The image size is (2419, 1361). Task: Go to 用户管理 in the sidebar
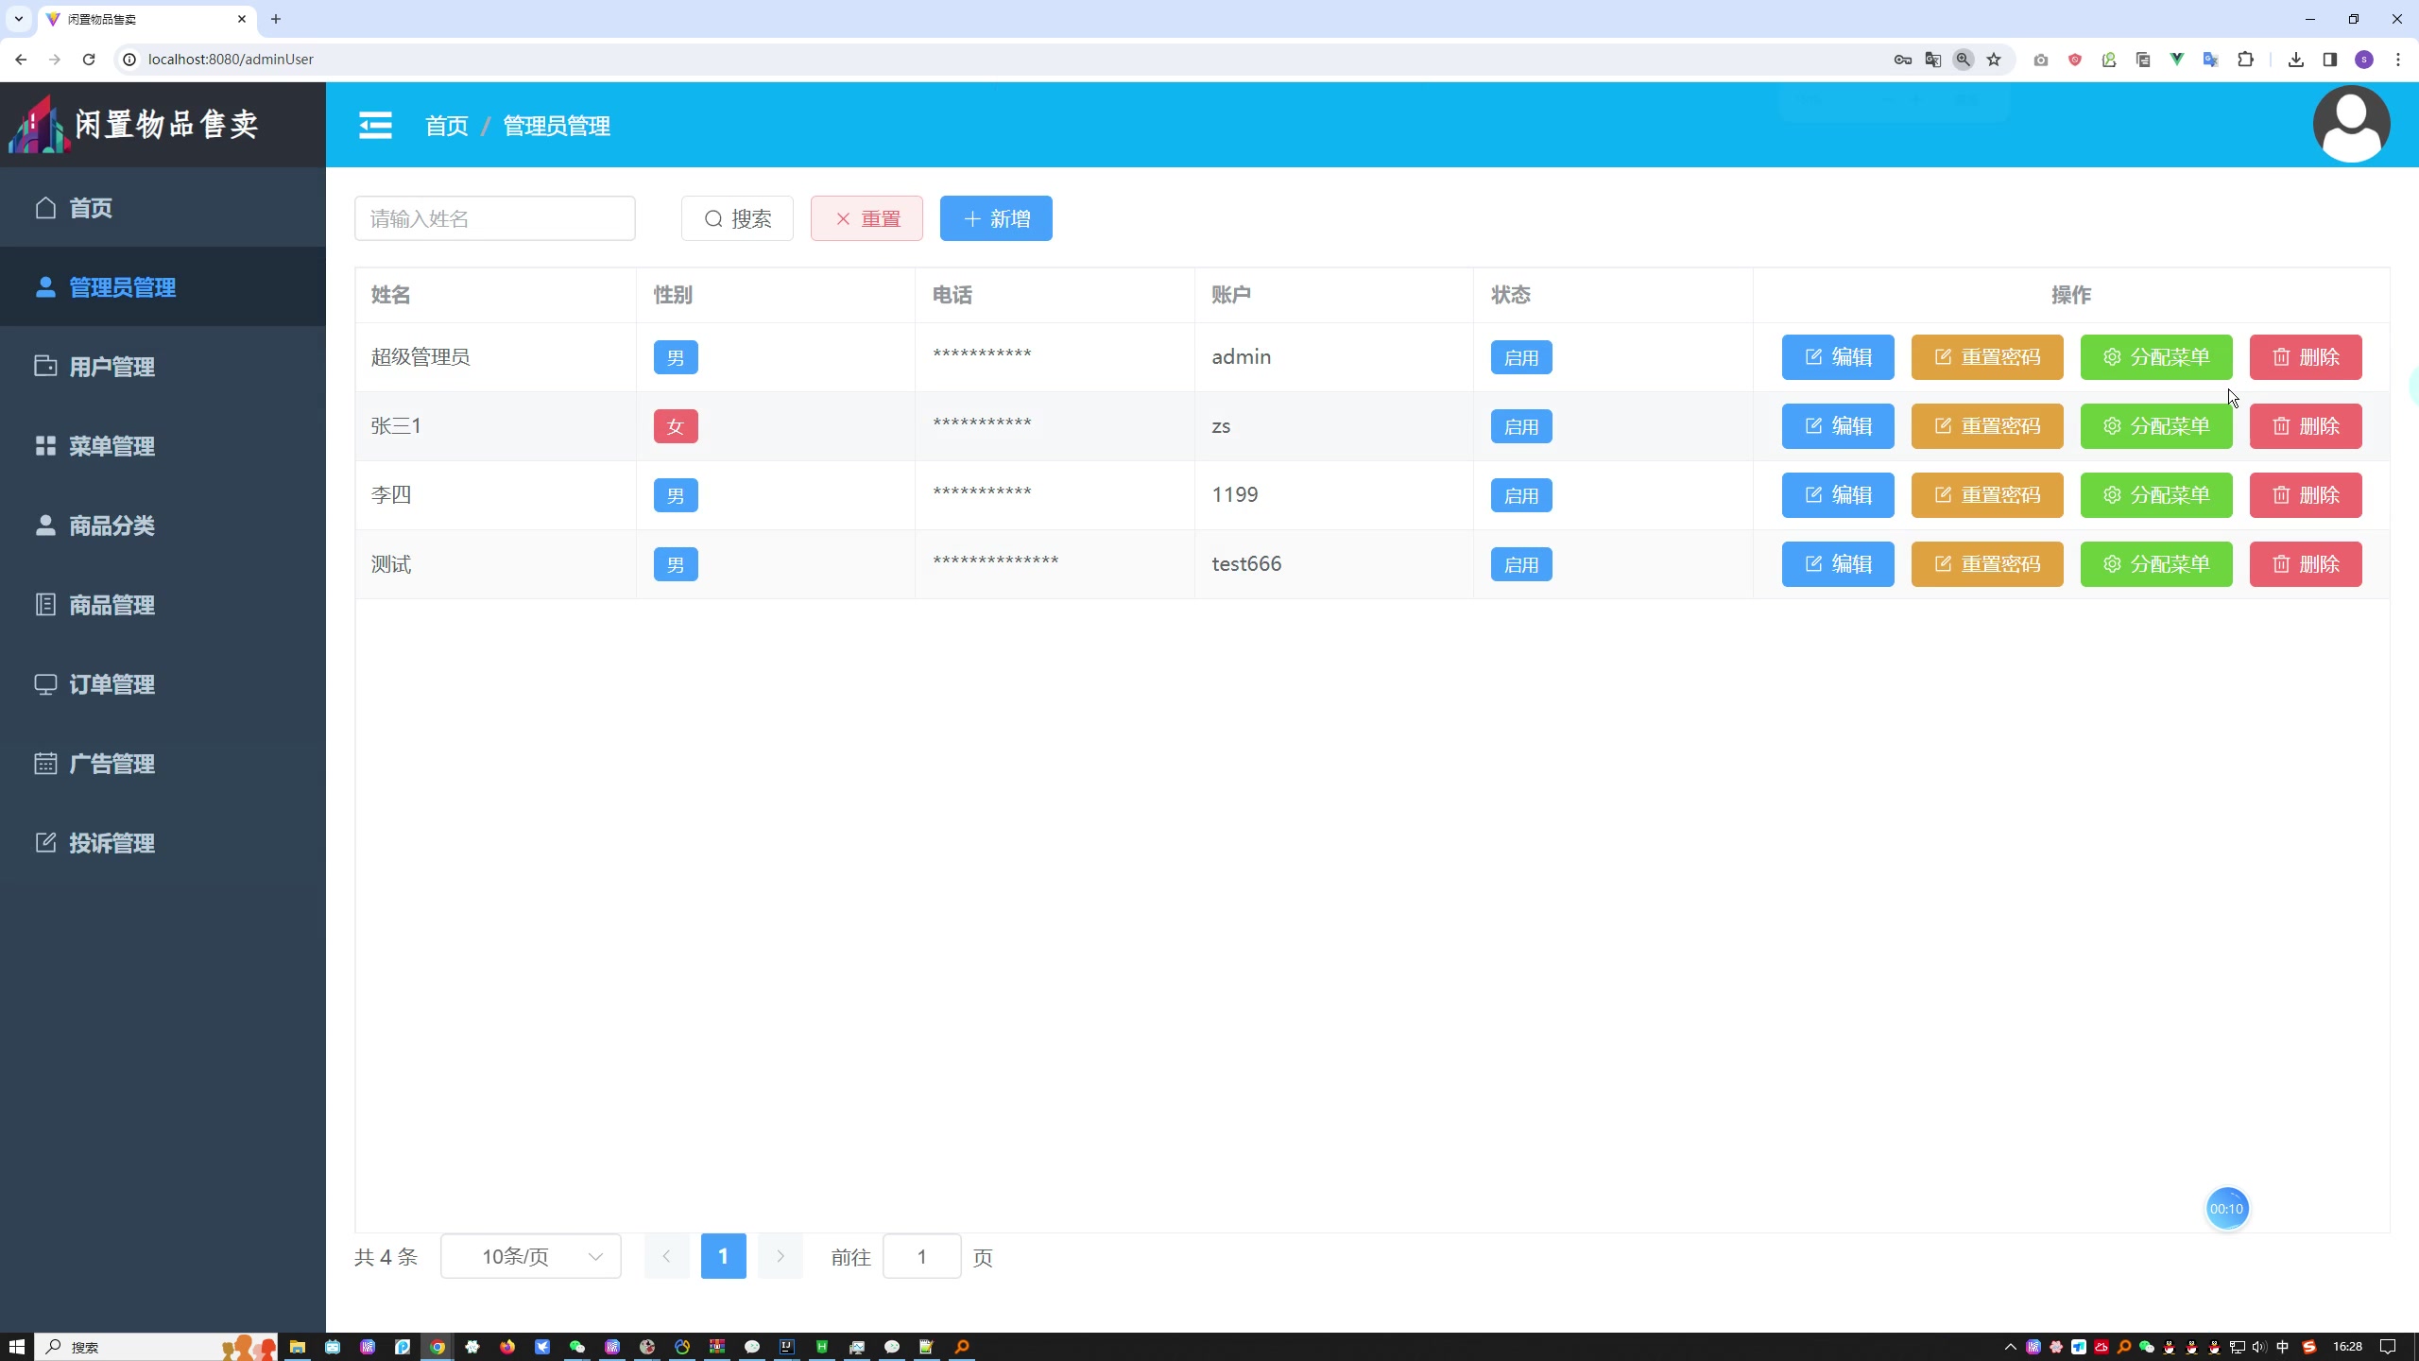tap(163, 367)
